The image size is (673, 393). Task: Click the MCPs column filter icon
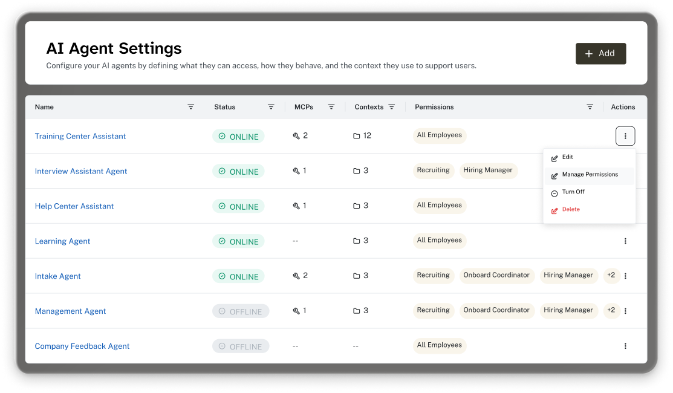(x=331, y=107)
